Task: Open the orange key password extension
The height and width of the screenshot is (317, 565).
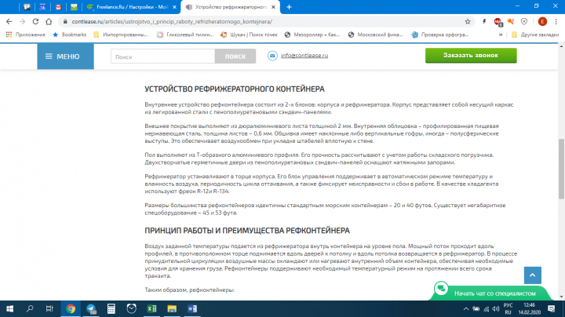Action: 511,22
